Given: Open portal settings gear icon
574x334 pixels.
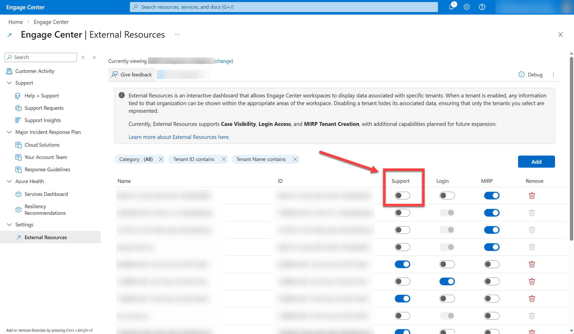Looking at the screenshot, I should (467, 7).
